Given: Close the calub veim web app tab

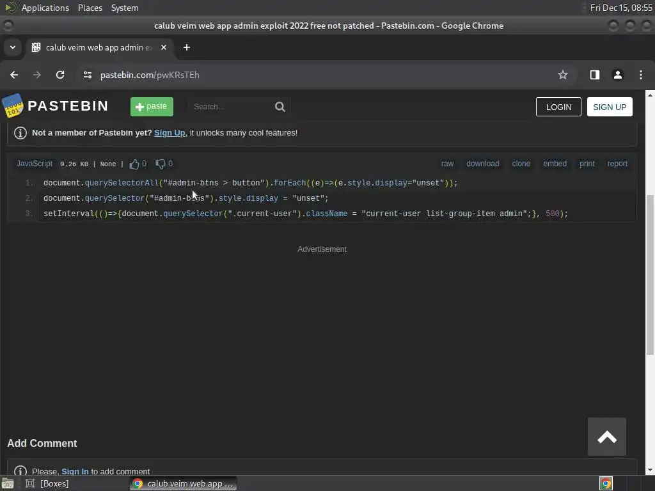Looking at the screenshot, I should click(x=164, y=47).
